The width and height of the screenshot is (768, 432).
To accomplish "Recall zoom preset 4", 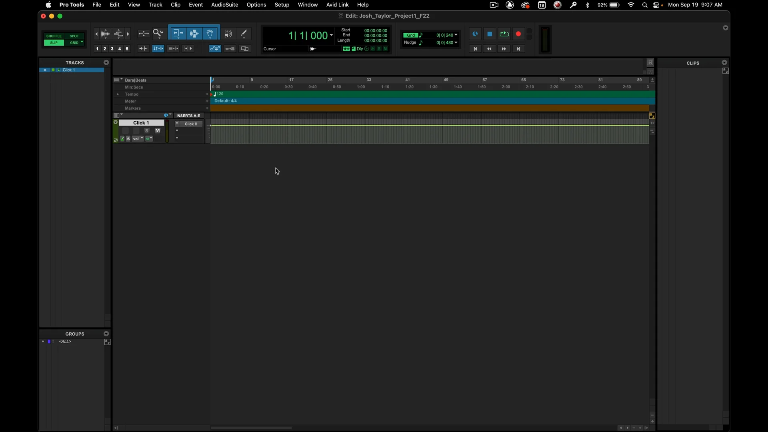I will coord(120,49).
